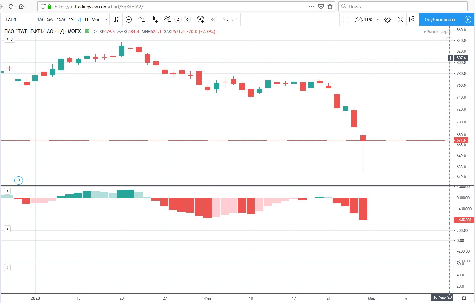475x303 pixels.
Task: Save the layout via the cloud 1ТФ button
Action: tap(364, 19)
